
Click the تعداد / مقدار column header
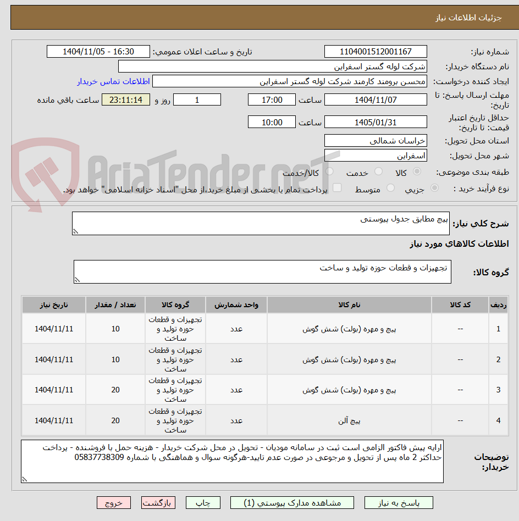point(115,304)
